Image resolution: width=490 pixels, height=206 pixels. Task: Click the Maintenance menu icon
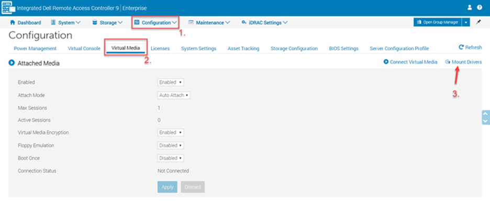pos(191,22)
